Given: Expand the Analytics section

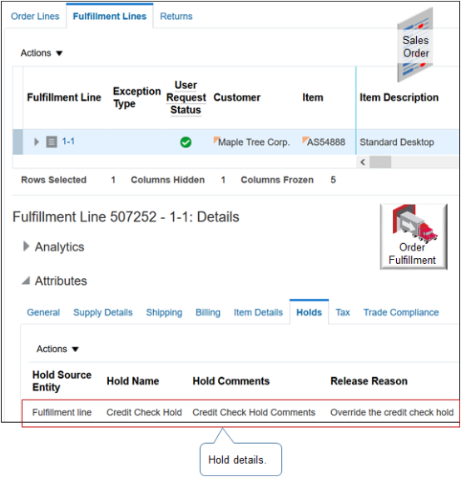Looking at the screenshot, I should coord(27,246).
